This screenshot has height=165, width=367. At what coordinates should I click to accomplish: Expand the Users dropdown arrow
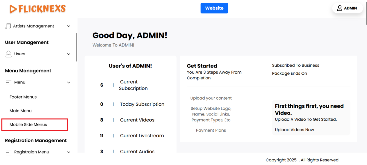(69, 54)
